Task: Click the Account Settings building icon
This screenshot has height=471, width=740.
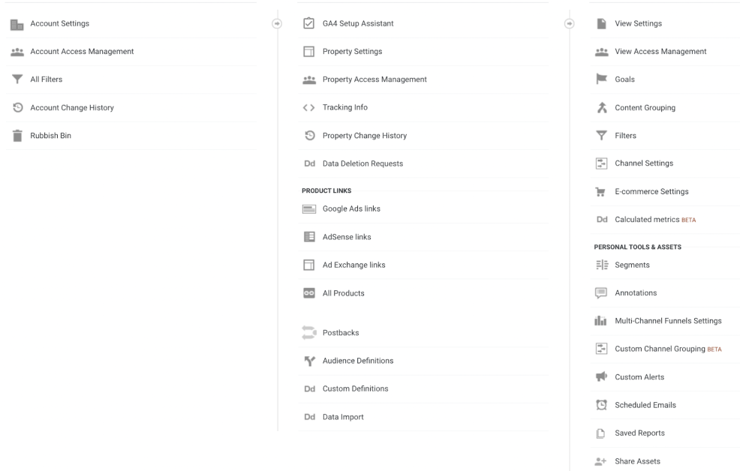Action: tap(17, 24)
